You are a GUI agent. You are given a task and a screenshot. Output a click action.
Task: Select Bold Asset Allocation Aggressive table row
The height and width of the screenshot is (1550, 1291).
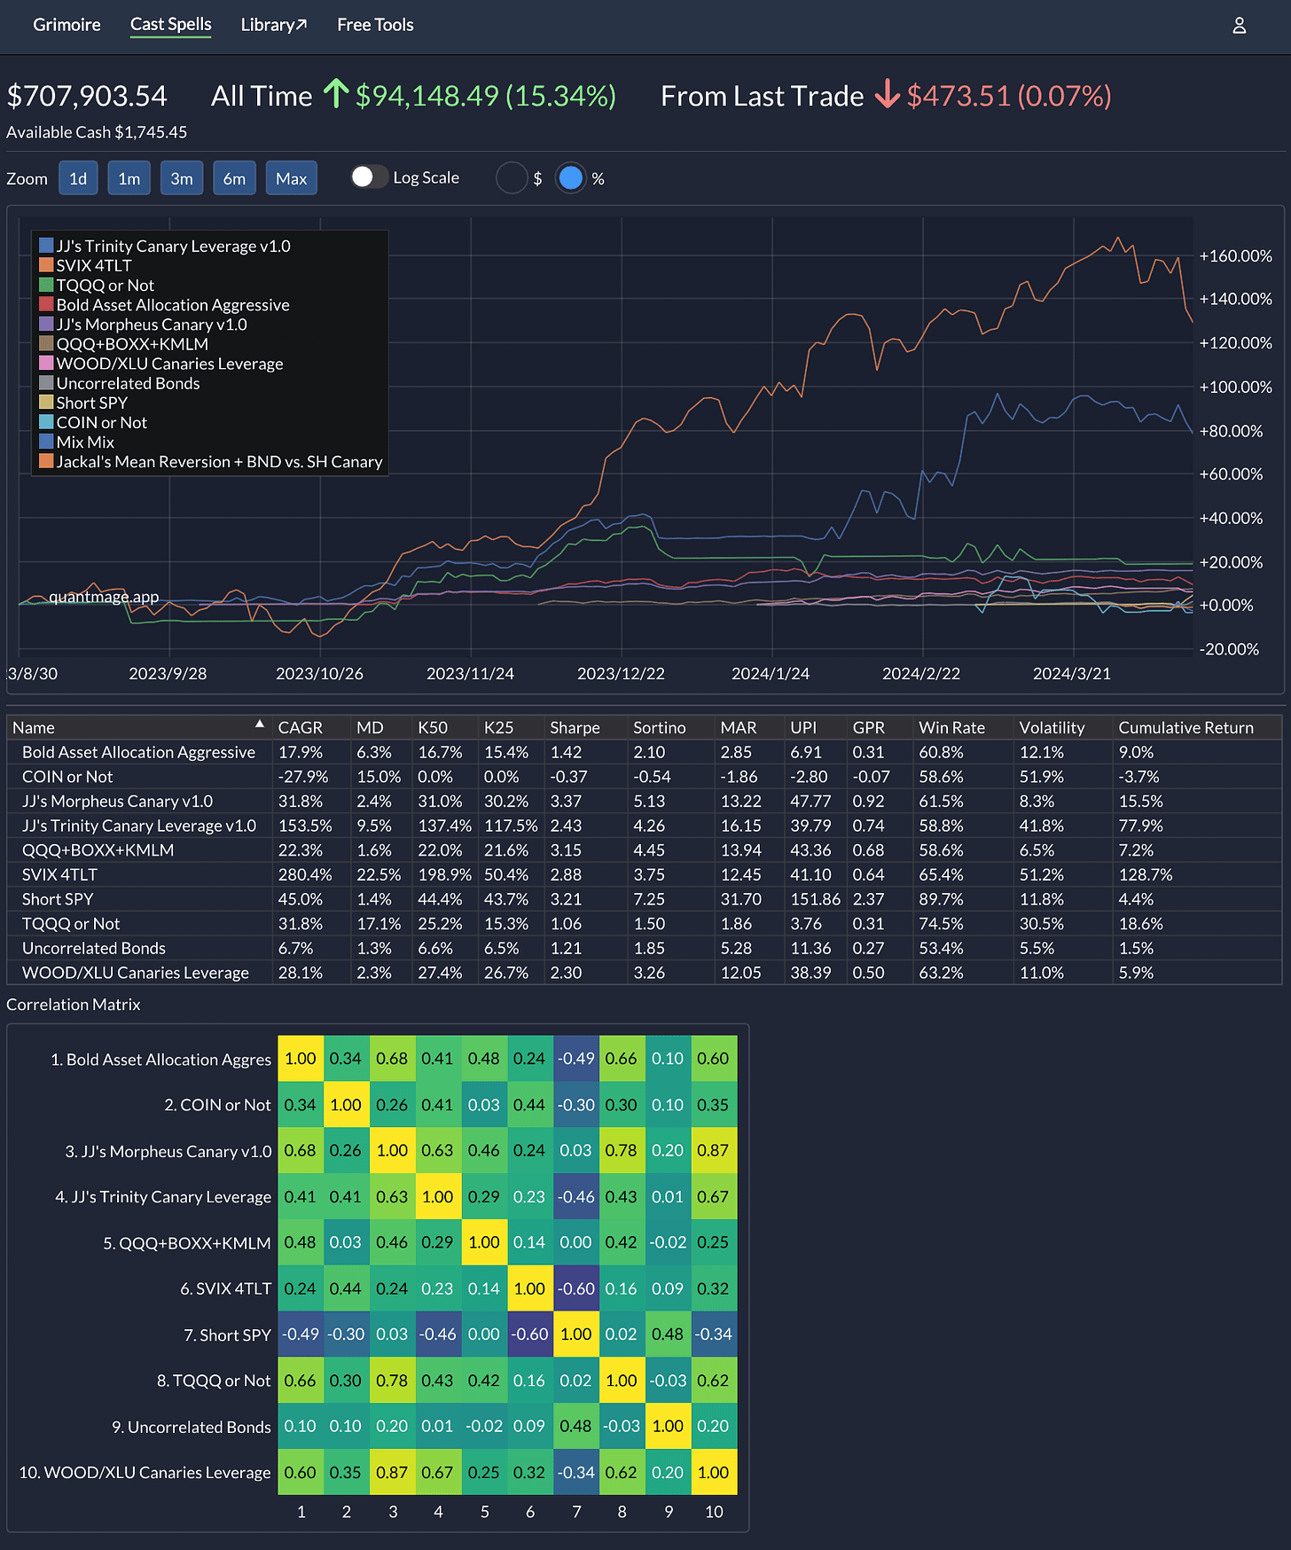645,752
